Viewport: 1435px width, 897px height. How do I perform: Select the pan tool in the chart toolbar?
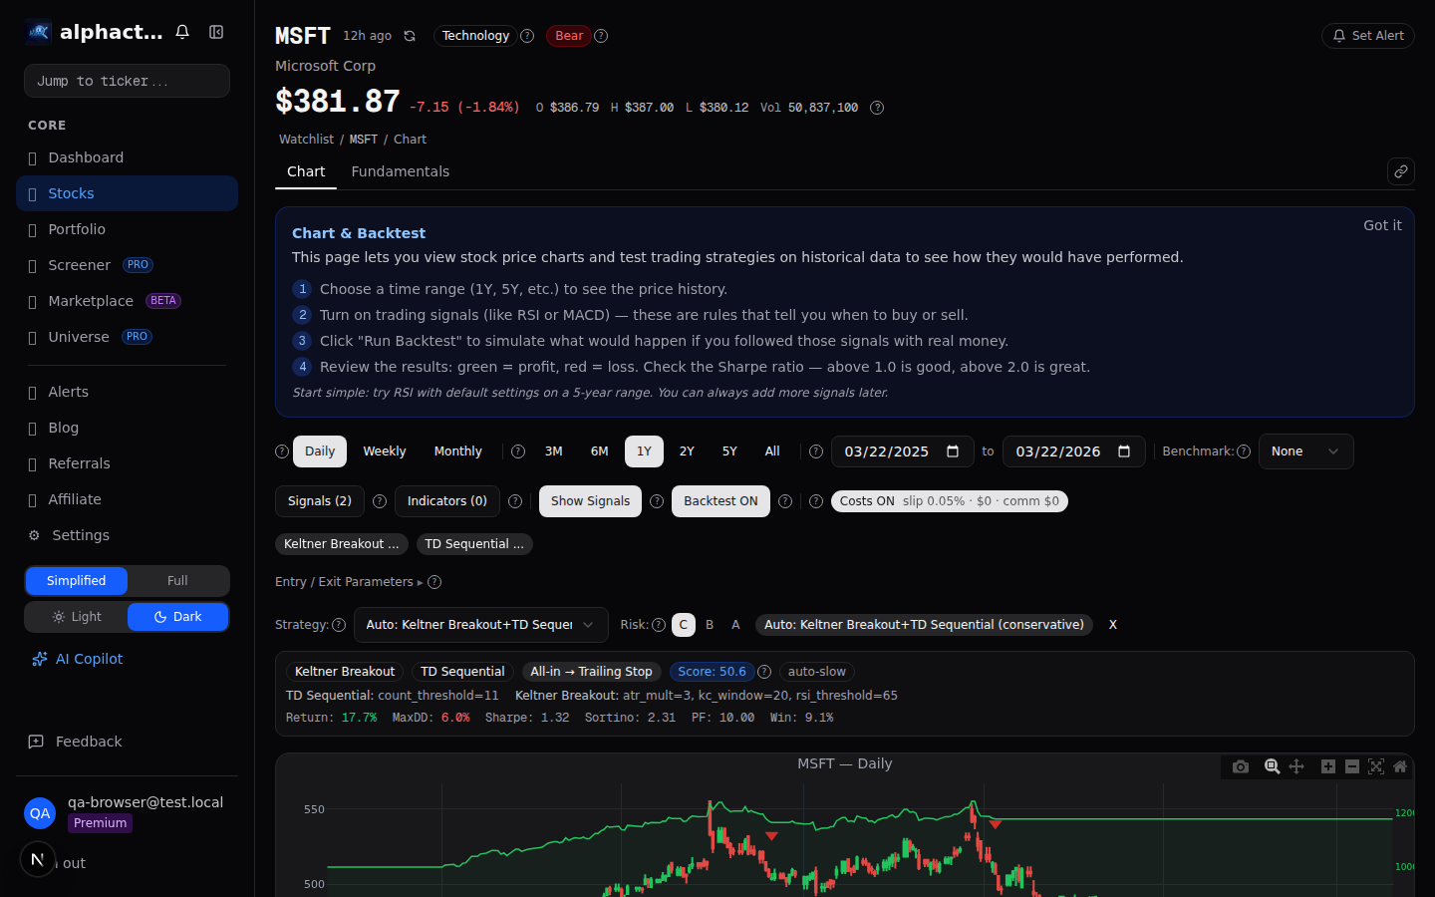[x=1296, y=766]
